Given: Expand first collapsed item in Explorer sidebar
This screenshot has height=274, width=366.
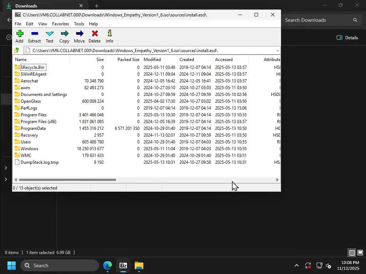Looking at the screenshot, I should click(6, 168).
